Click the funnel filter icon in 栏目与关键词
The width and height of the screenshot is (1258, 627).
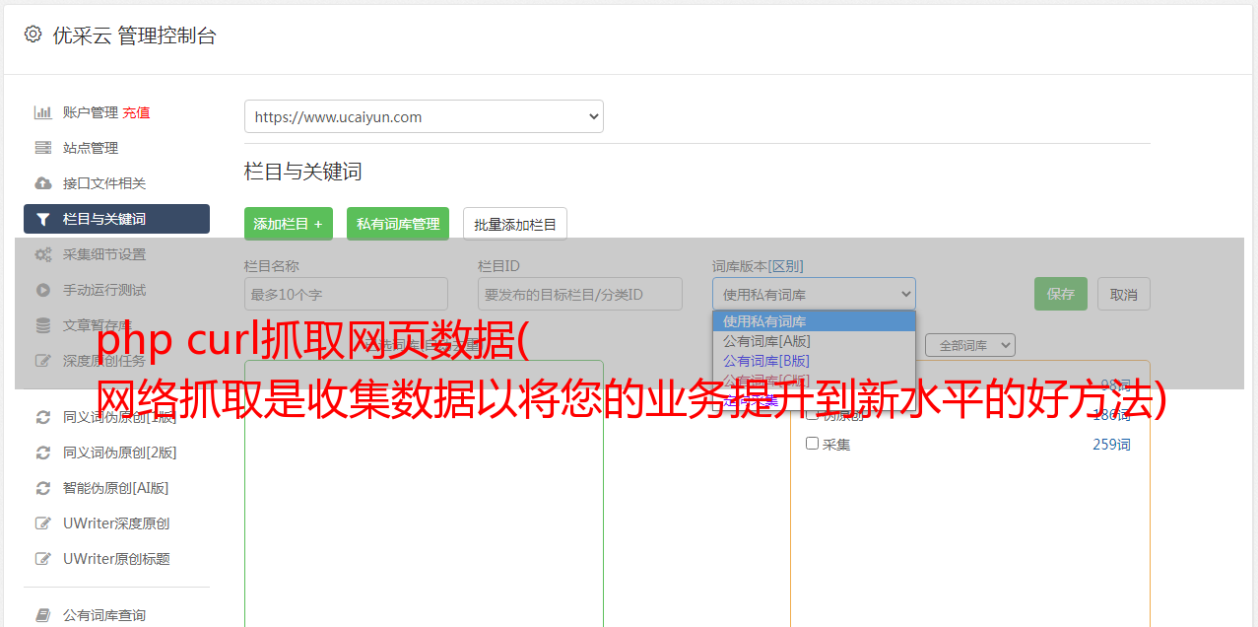[42, 219]
